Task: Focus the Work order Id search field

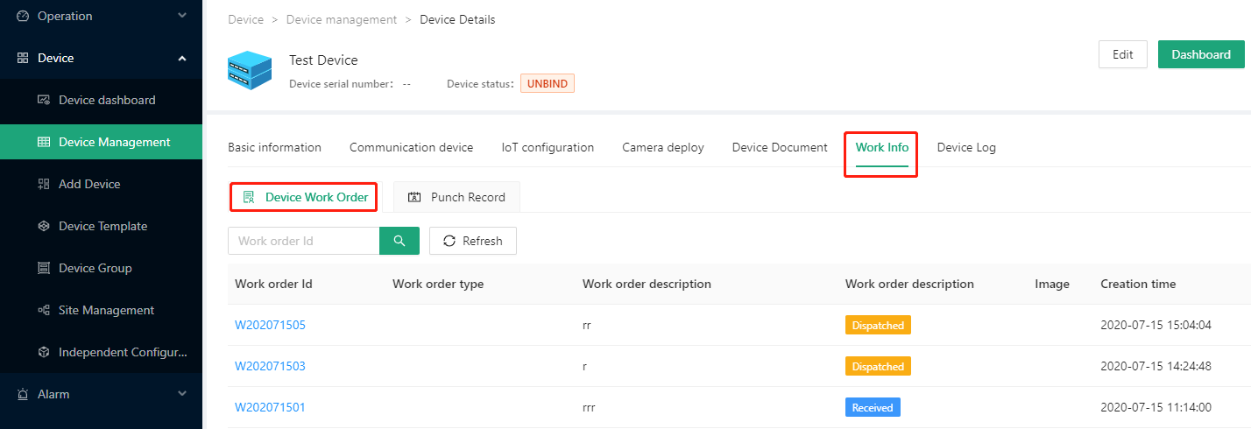Action: (303, 241)
